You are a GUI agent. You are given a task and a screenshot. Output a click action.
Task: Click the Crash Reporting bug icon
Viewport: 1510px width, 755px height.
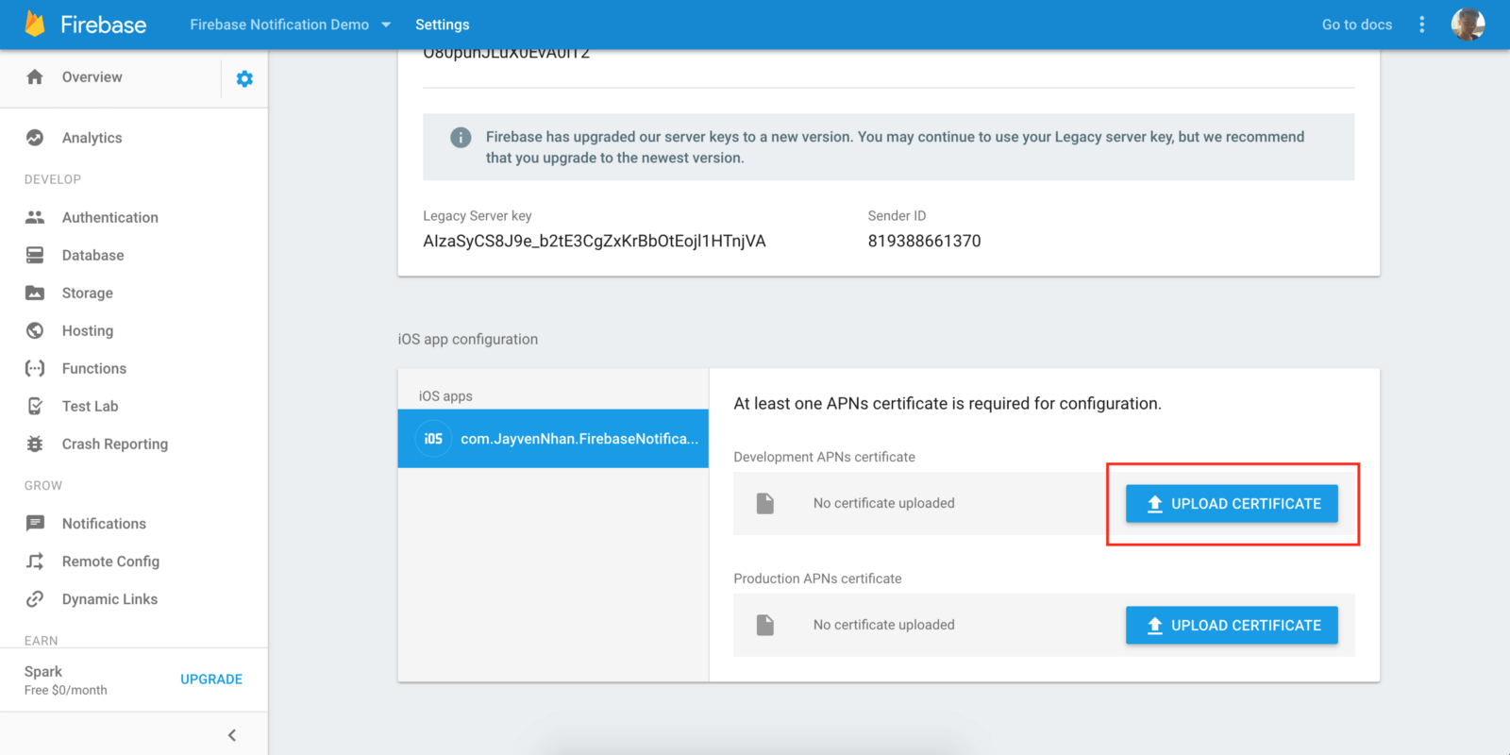click(x=35, y=444)
